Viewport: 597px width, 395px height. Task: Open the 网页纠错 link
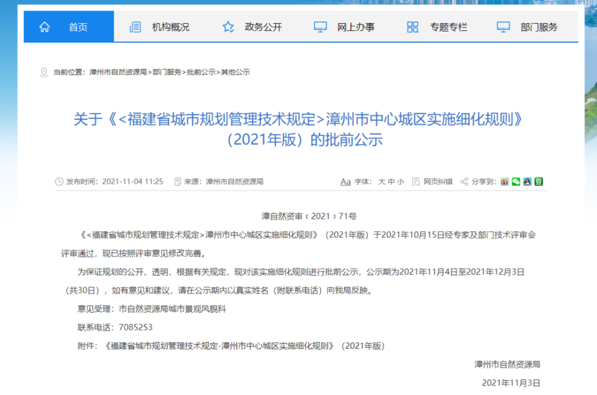point(438,182)
